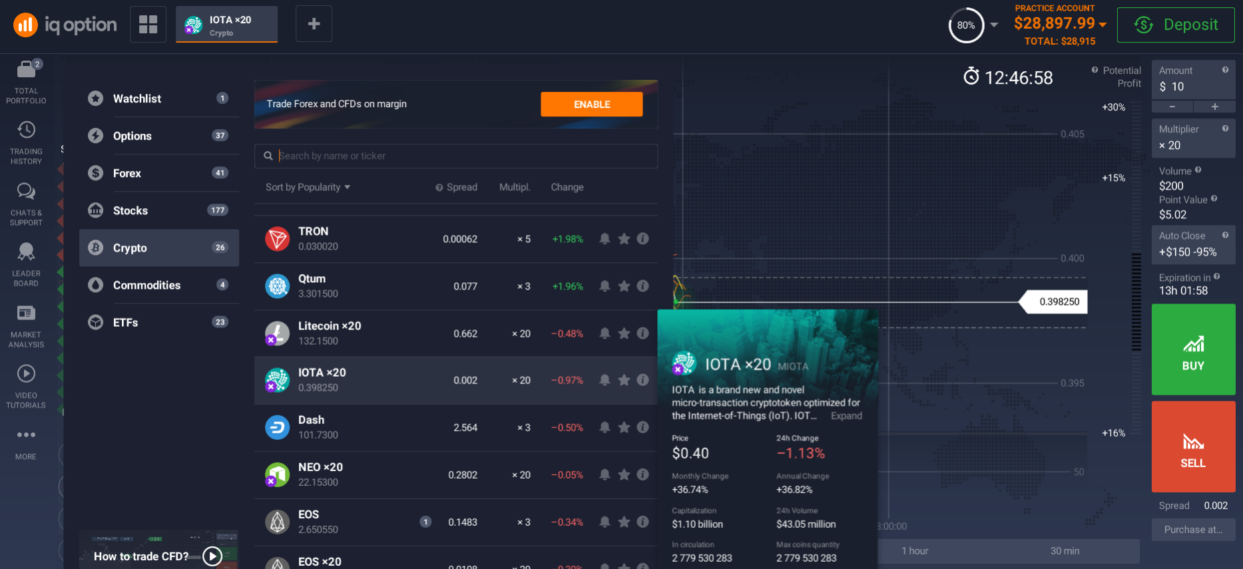Select ETFs category

coord(159,322)
